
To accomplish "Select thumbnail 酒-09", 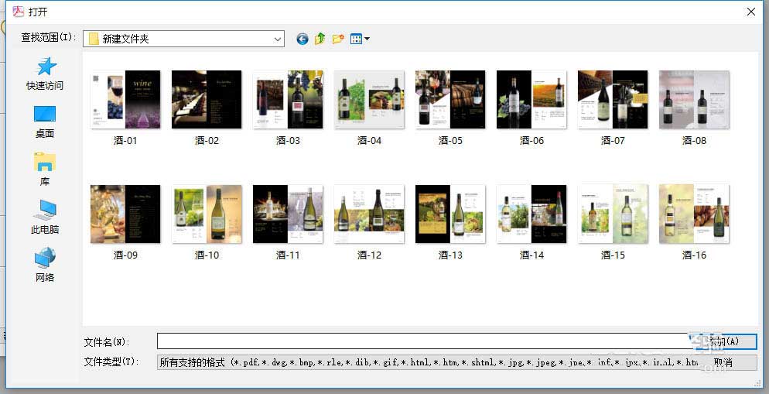I will point(125,214).
